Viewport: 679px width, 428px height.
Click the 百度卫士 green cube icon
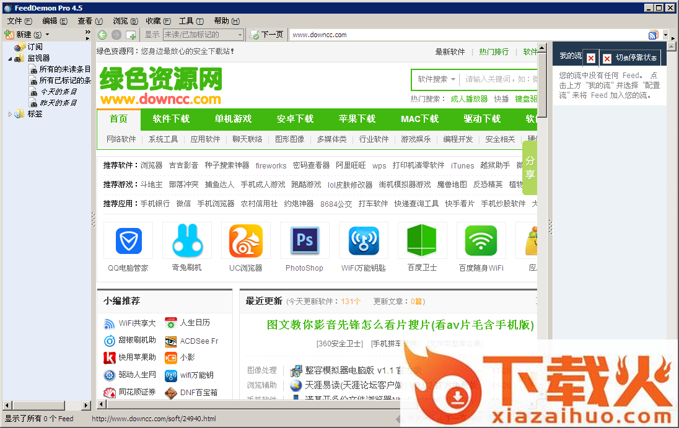point(422,242)
